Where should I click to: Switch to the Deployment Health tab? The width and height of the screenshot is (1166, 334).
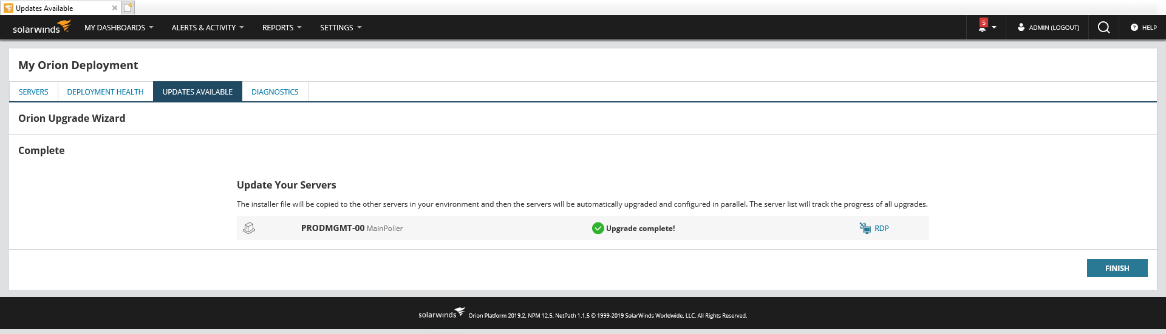point(105,92)
